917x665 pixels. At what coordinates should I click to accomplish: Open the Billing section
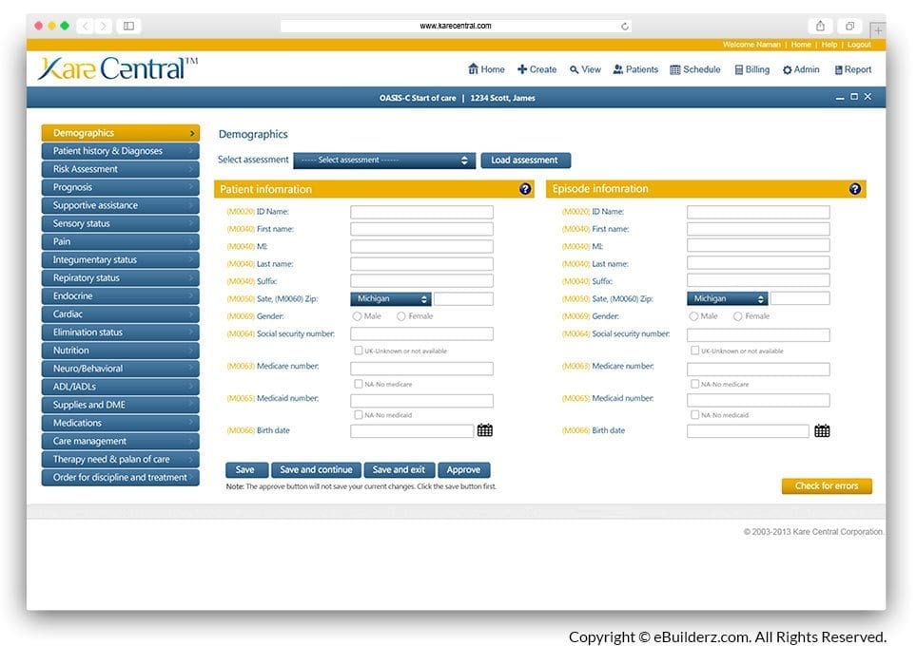[752, 69]
